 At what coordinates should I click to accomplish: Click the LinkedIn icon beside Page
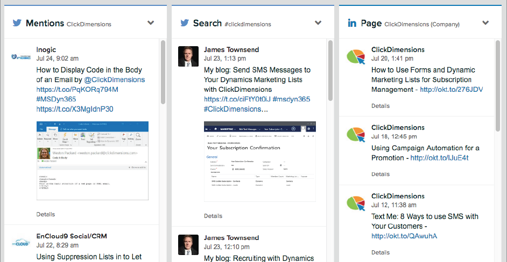coord(352,23)
